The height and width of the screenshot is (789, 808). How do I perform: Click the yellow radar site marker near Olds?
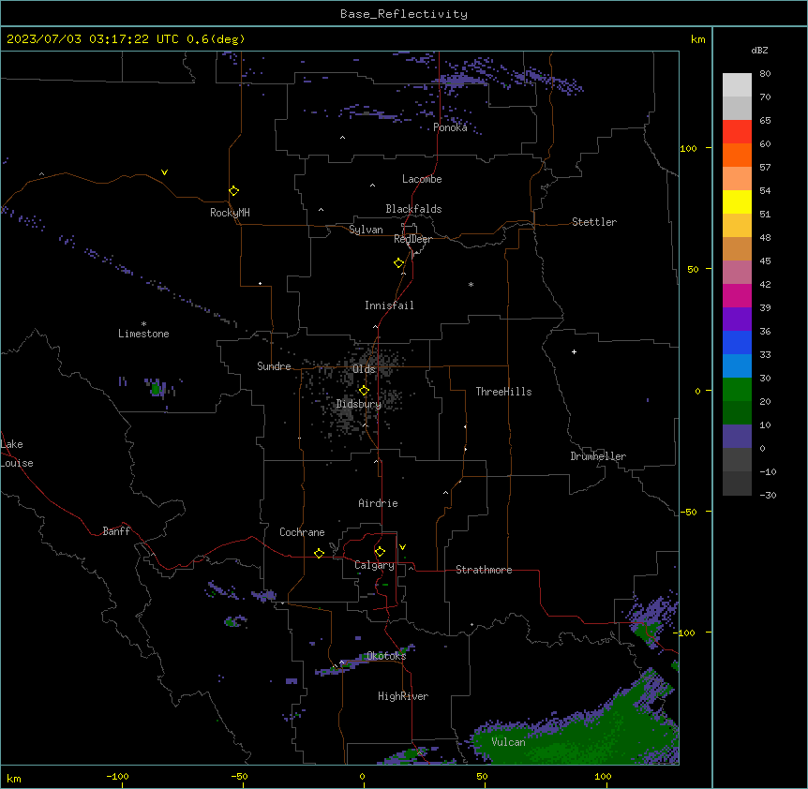pos(365,391)
